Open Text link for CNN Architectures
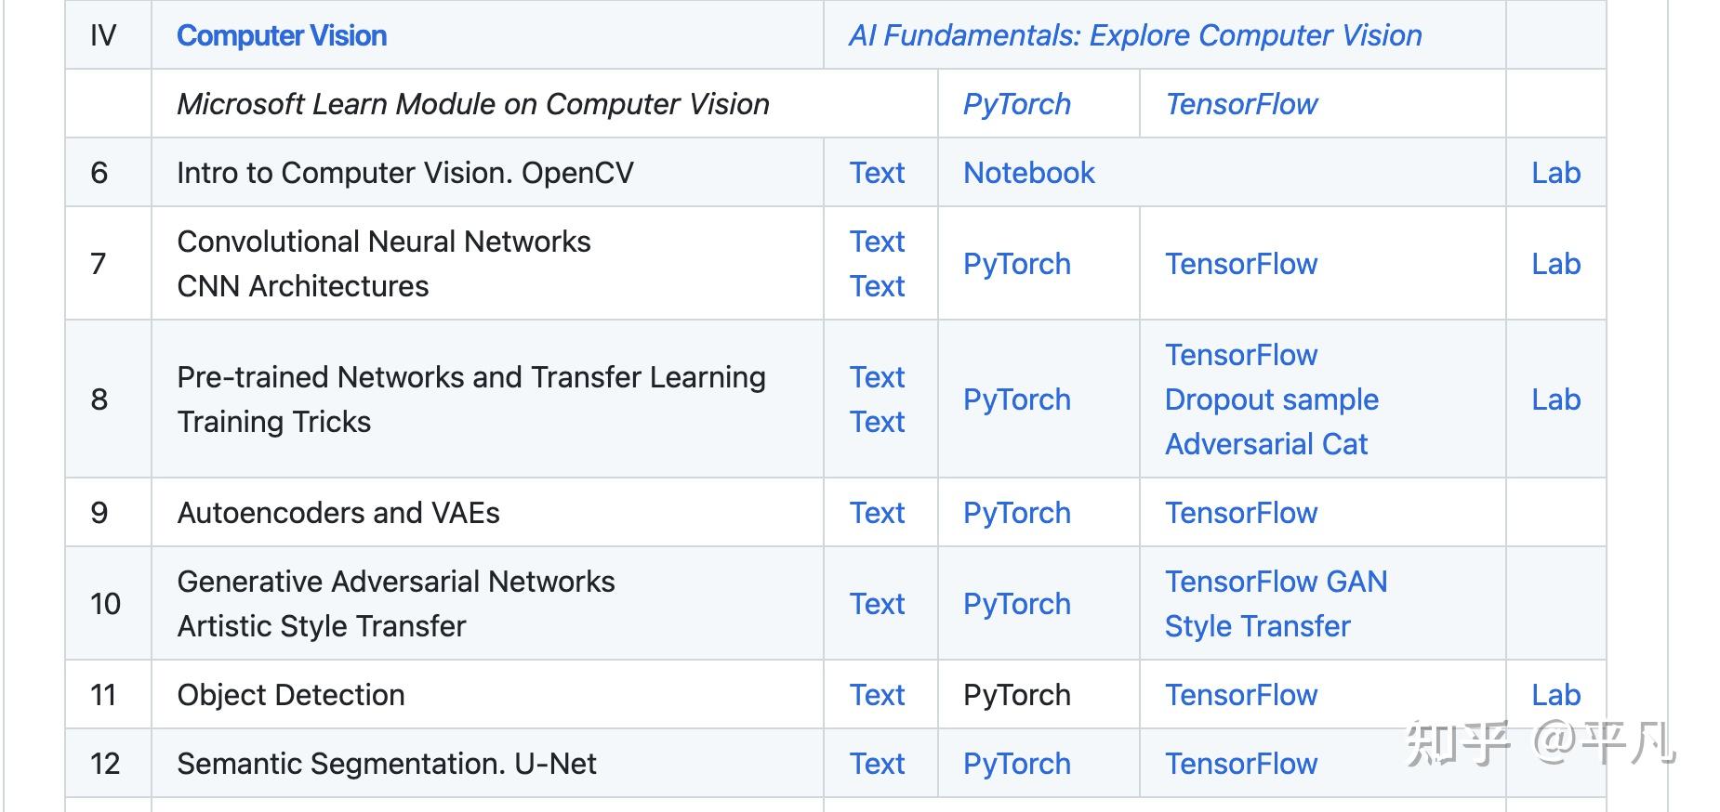Screen dimensions: 1720x812 pyautogui.click(x=876, y=286)
